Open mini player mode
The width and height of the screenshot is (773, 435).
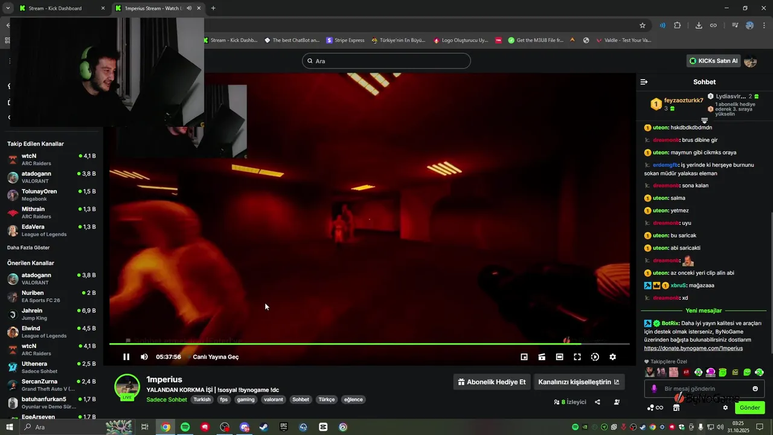524,357
